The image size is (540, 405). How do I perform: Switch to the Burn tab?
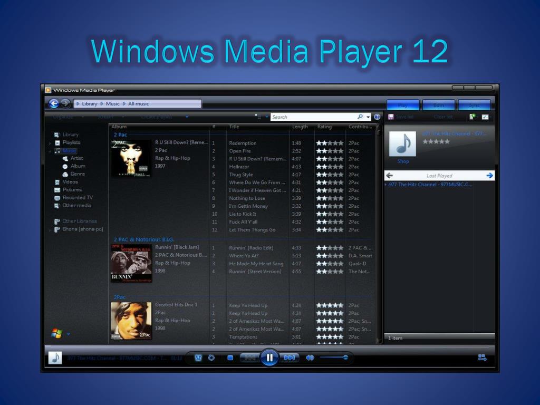tap(438, 105)
